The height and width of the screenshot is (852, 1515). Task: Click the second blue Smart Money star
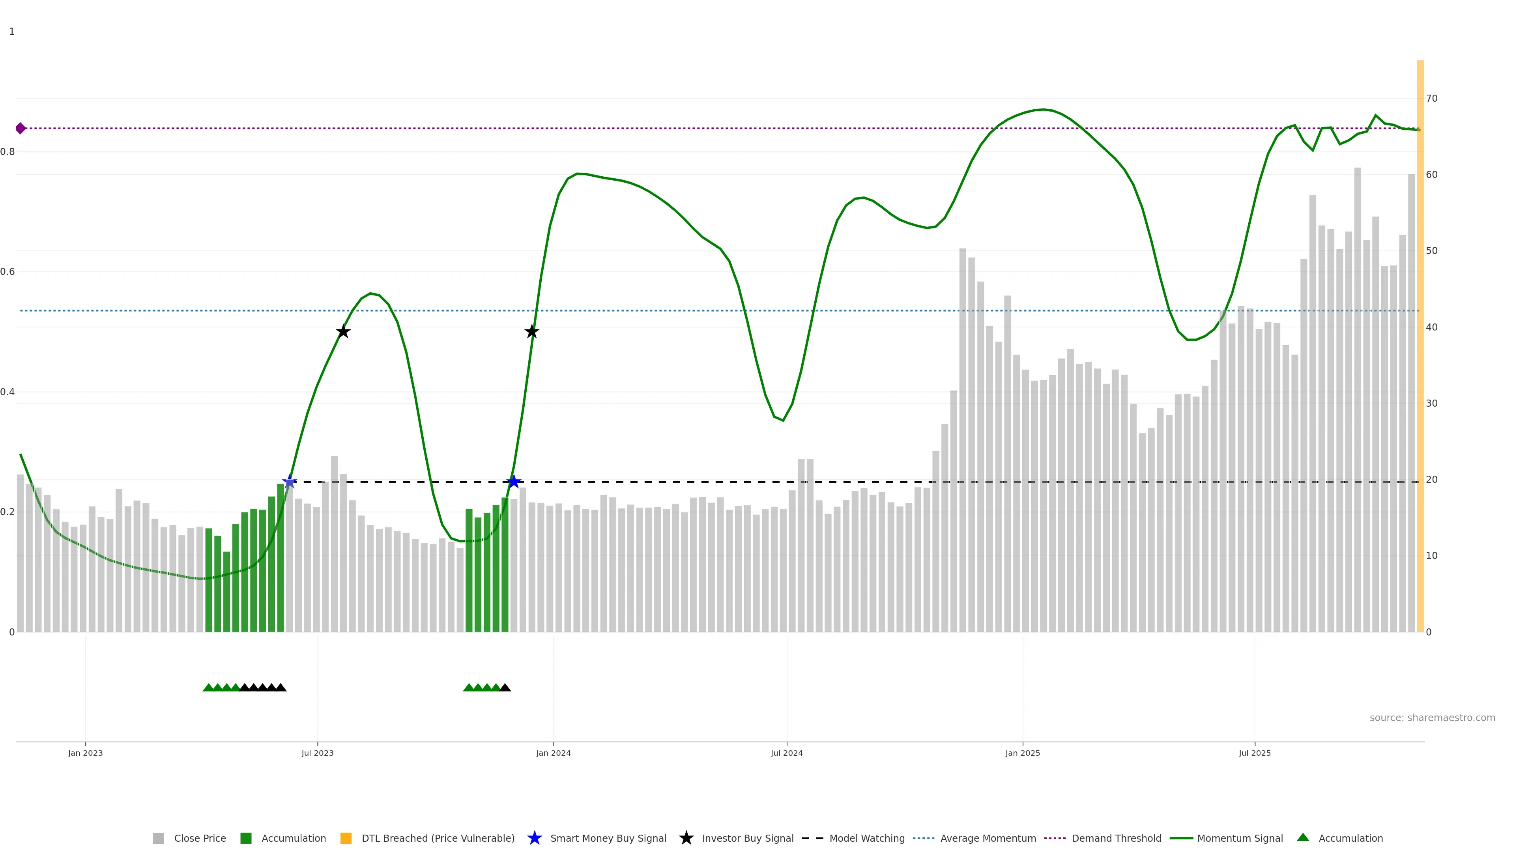pyautogui.click(x=513, y=482)
